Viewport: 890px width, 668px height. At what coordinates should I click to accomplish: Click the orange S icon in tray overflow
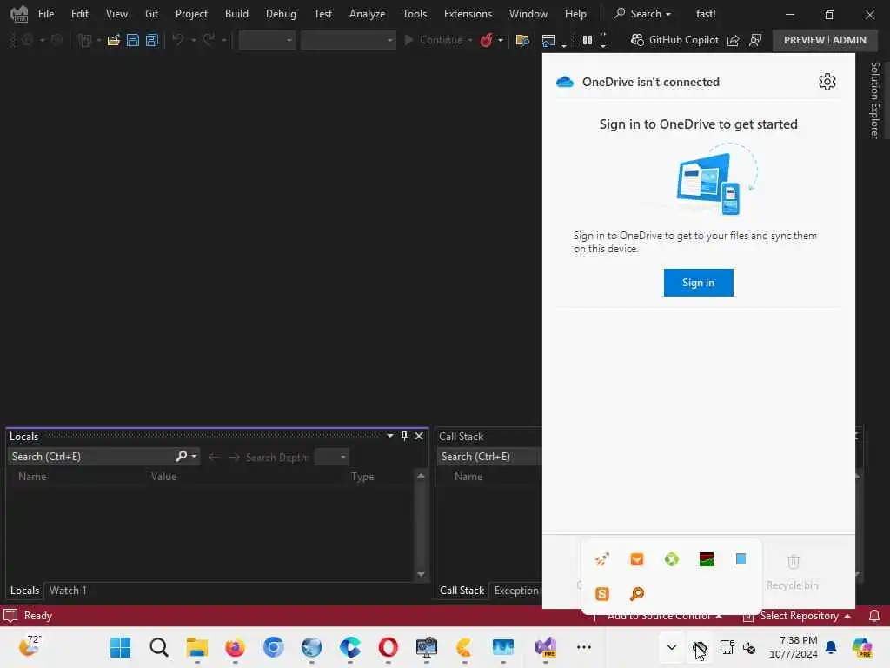tap(602, 593)
